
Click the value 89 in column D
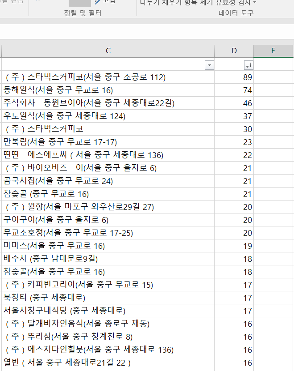point(248,77)
